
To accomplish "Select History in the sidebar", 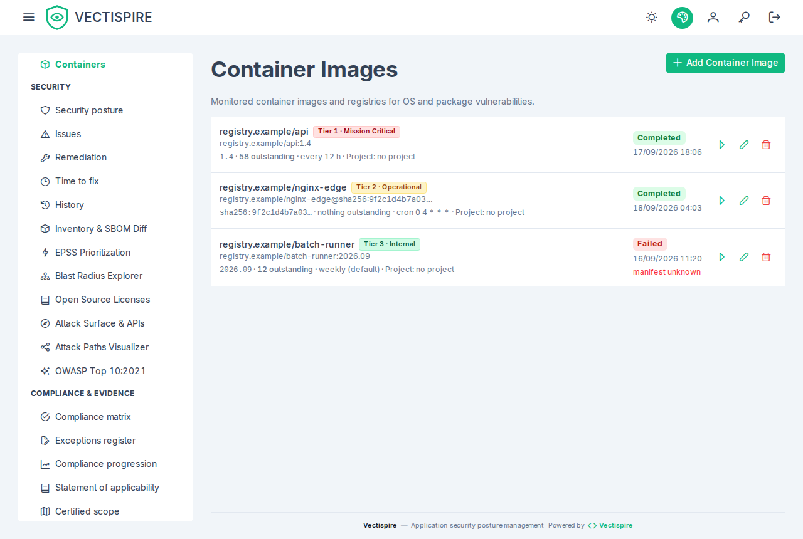I will pos(105,205).
